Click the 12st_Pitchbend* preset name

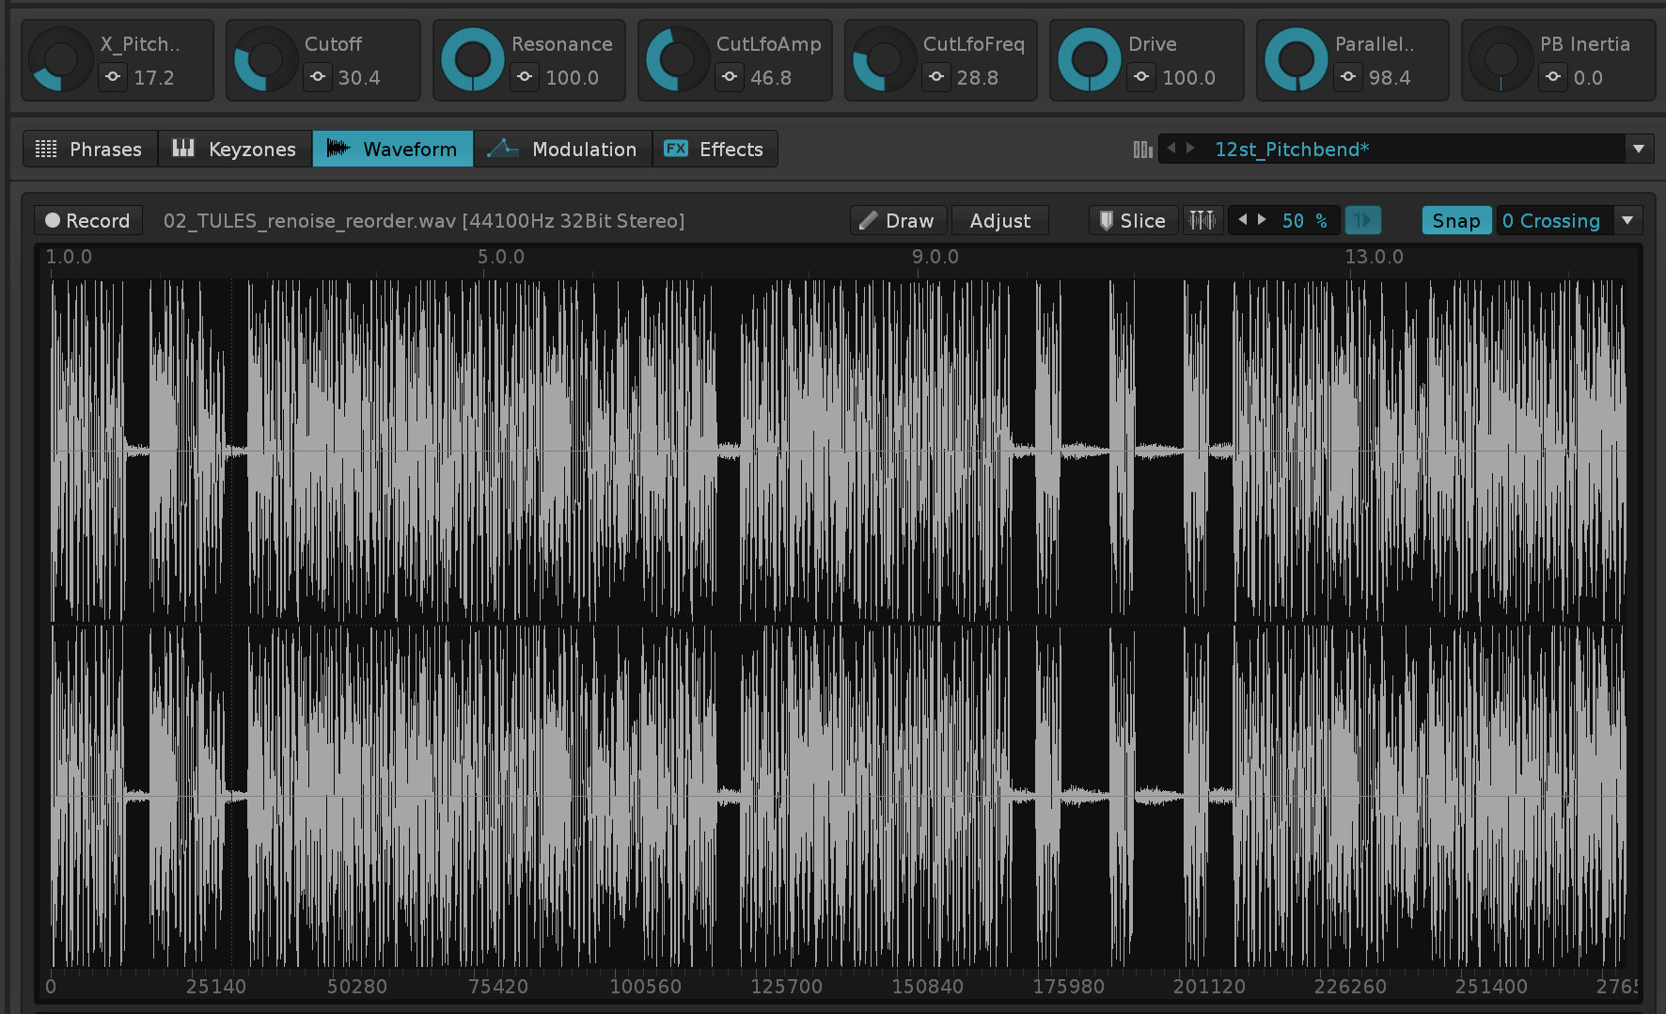1292,149
